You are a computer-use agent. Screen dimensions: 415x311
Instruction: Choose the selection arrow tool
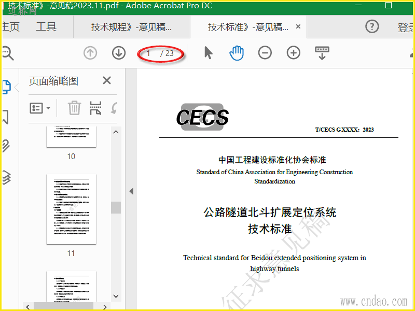click(209, 53)
